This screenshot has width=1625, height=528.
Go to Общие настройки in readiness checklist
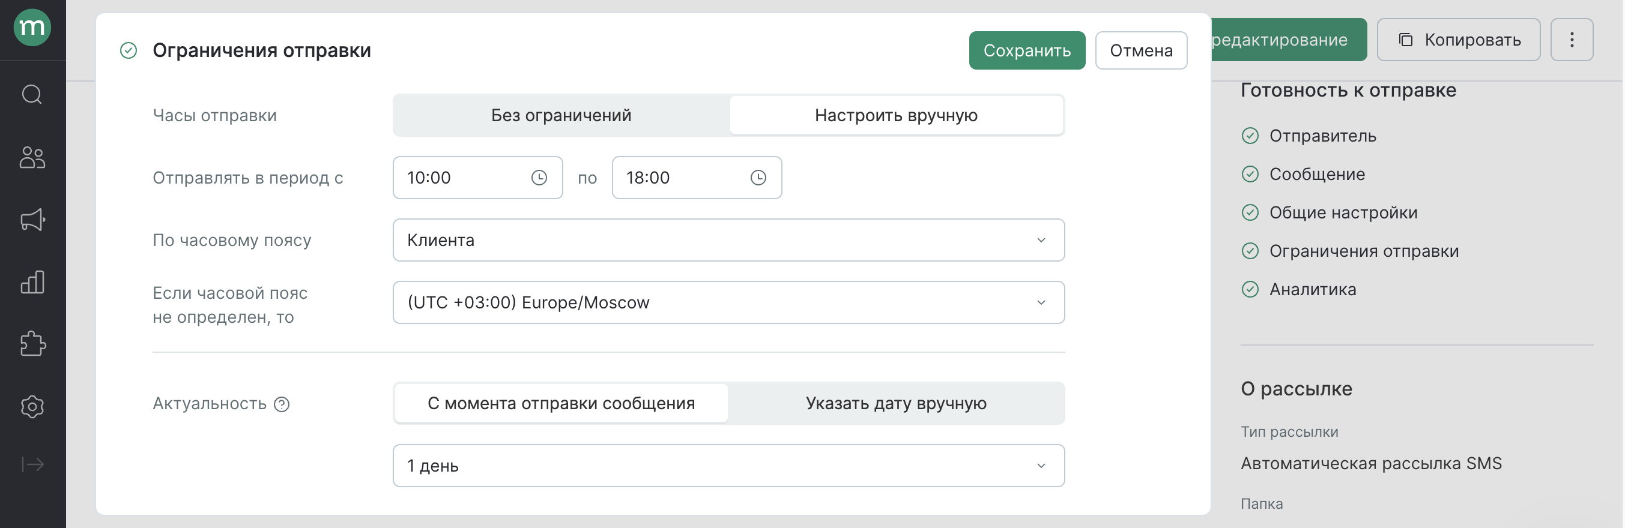(x=1343, y=212)
